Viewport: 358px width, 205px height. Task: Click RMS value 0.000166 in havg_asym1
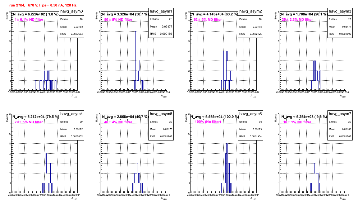pyautogui.click(x=166, y=34)
